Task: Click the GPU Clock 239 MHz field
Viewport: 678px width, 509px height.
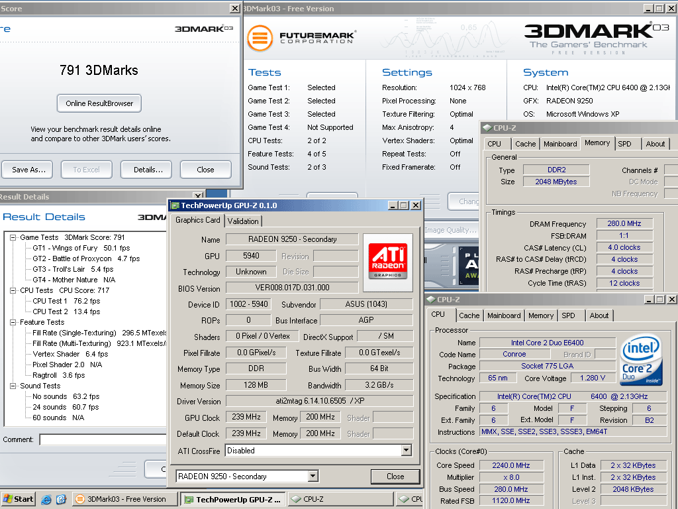Action: (246, 418)
